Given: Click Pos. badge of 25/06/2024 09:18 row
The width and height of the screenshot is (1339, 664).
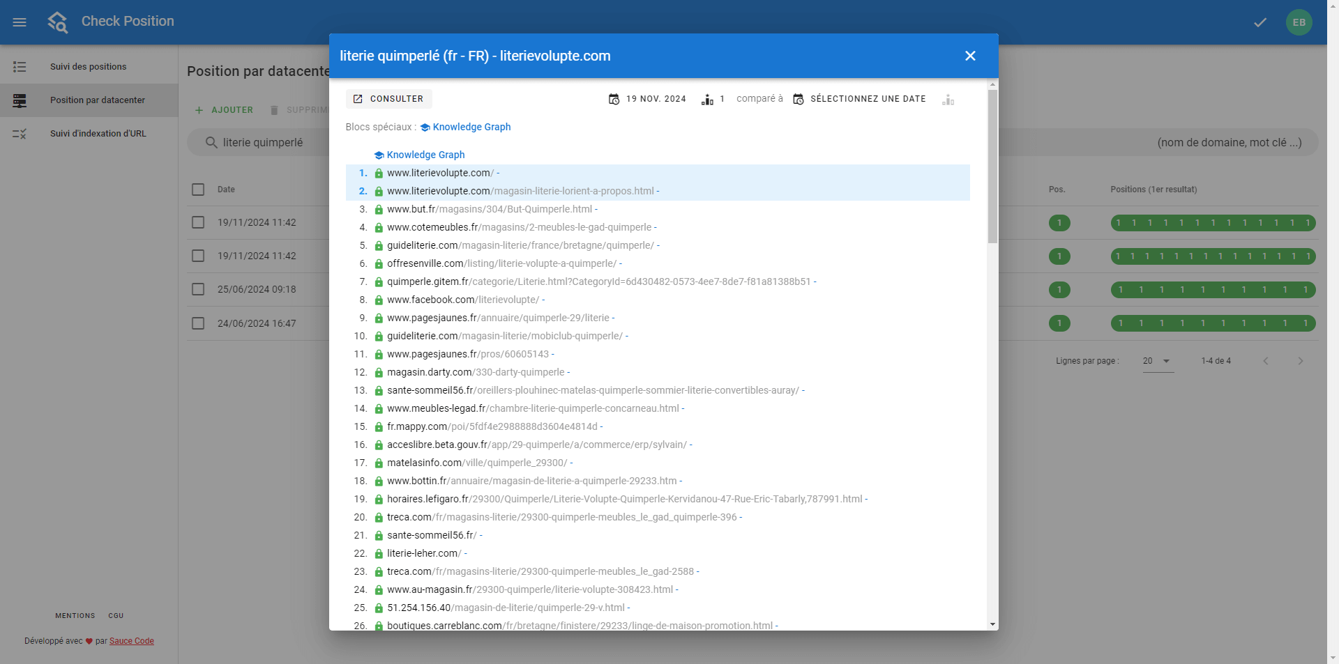Looking at the screenshot, I should pyautogui.click(x=1059, y=290).
